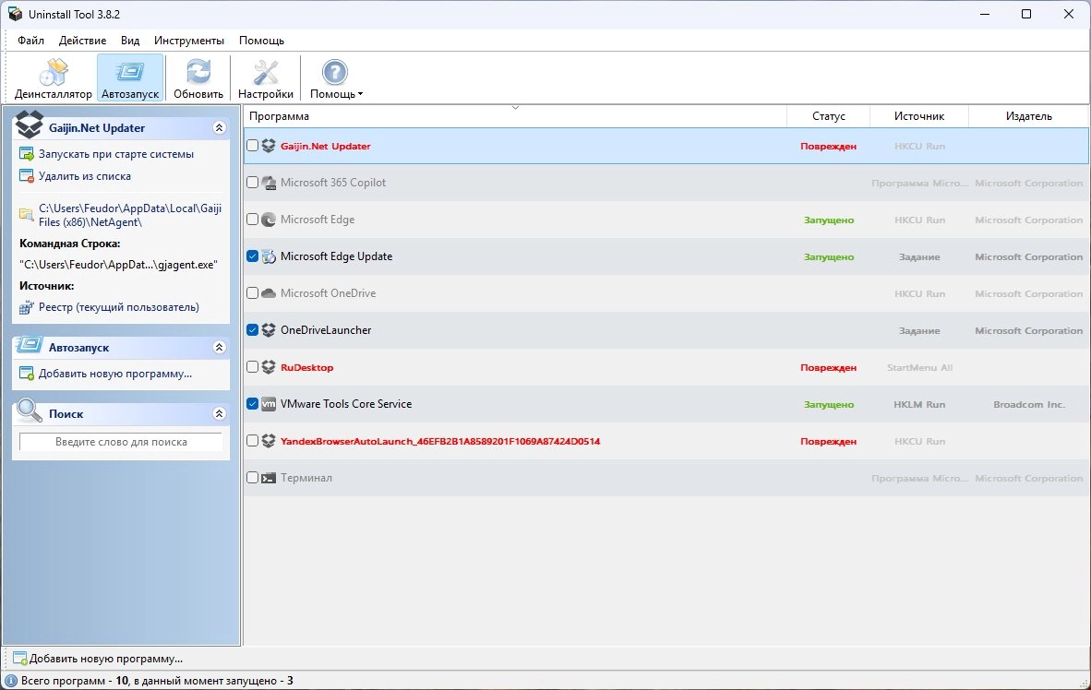
Task: Open the Помощь toolbar dropdown arrow
Action: [360, 94]
